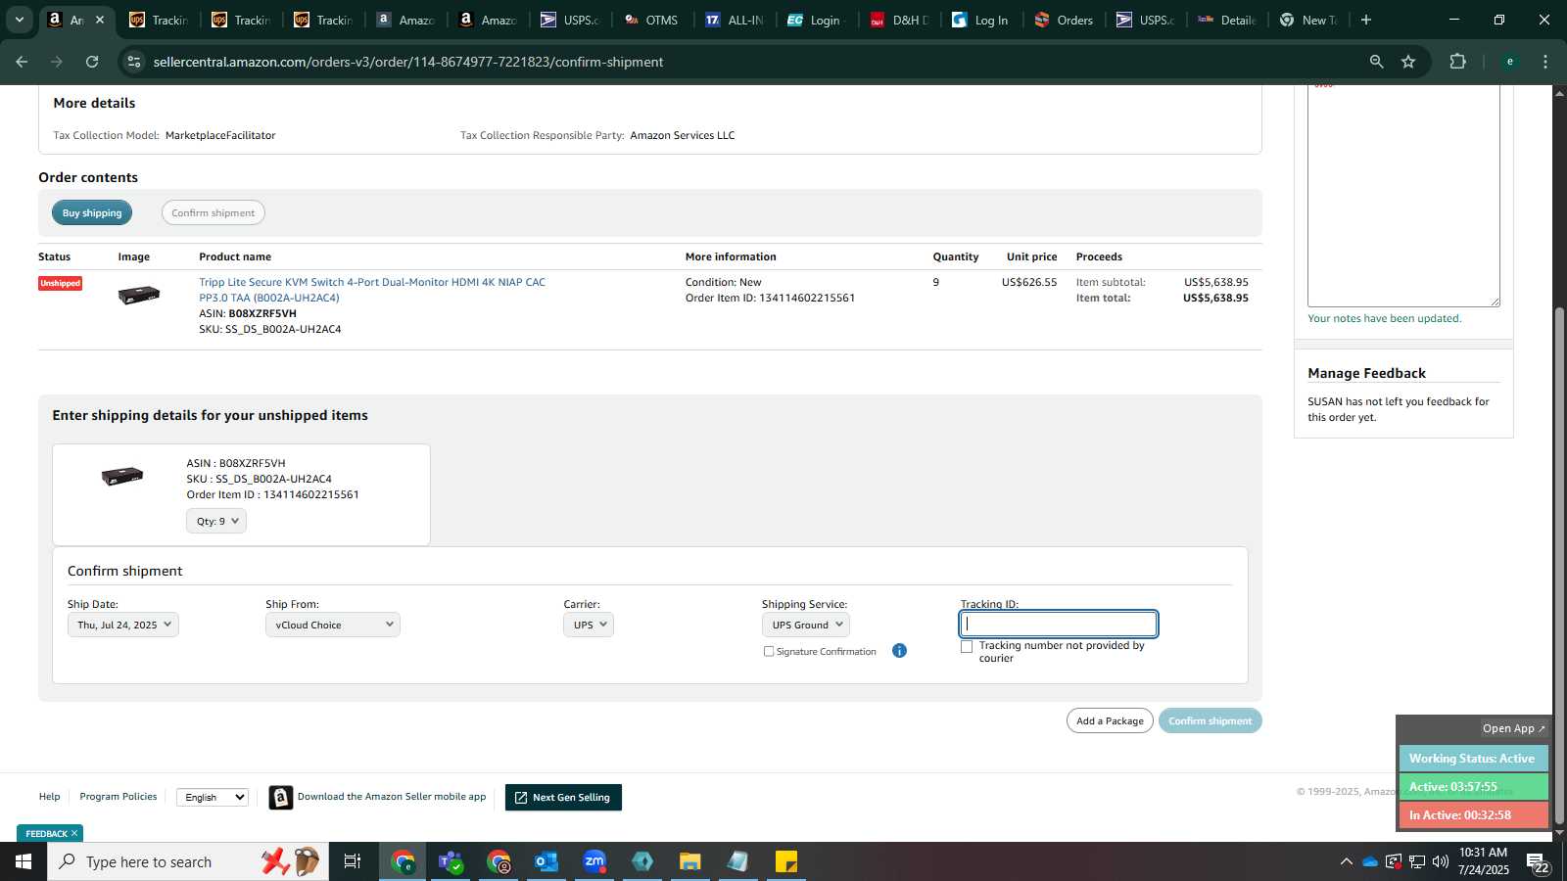The image size is (1567, 881).
Task: Click Add a Package button
Action: pyautogui.click(x=1110, y=720)
